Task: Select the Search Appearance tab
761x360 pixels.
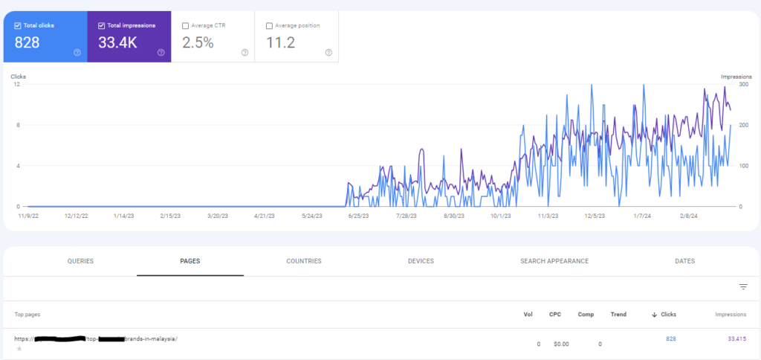Action: point(554,261)
